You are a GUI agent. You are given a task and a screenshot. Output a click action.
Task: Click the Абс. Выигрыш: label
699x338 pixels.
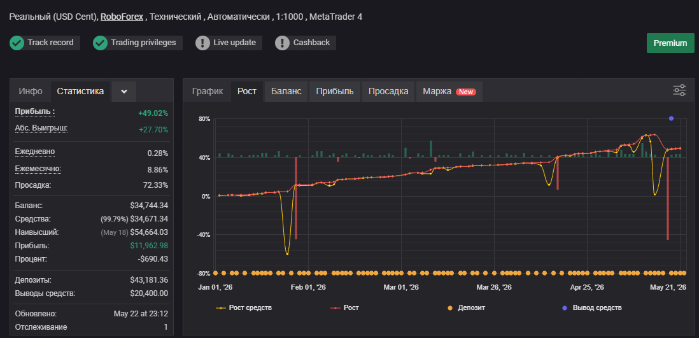[x=41, y=129]
